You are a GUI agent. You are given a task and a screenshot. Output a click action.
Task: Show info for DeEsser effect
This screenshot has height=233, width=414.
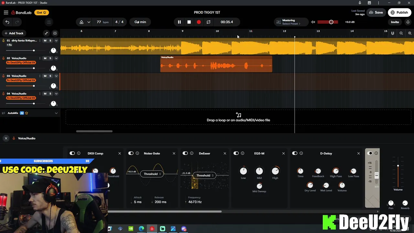coord(191,153)
